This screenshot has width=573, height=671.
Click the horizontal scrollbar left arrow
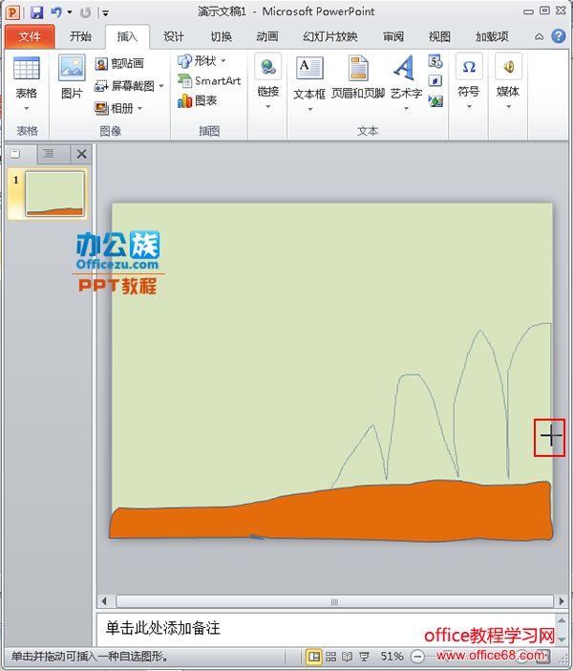tap(104, 601)
